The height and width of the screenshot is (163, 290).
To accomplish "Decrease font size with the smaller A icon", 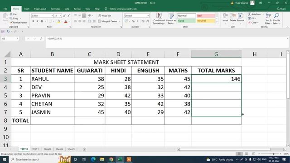I will tap(68, 16).
